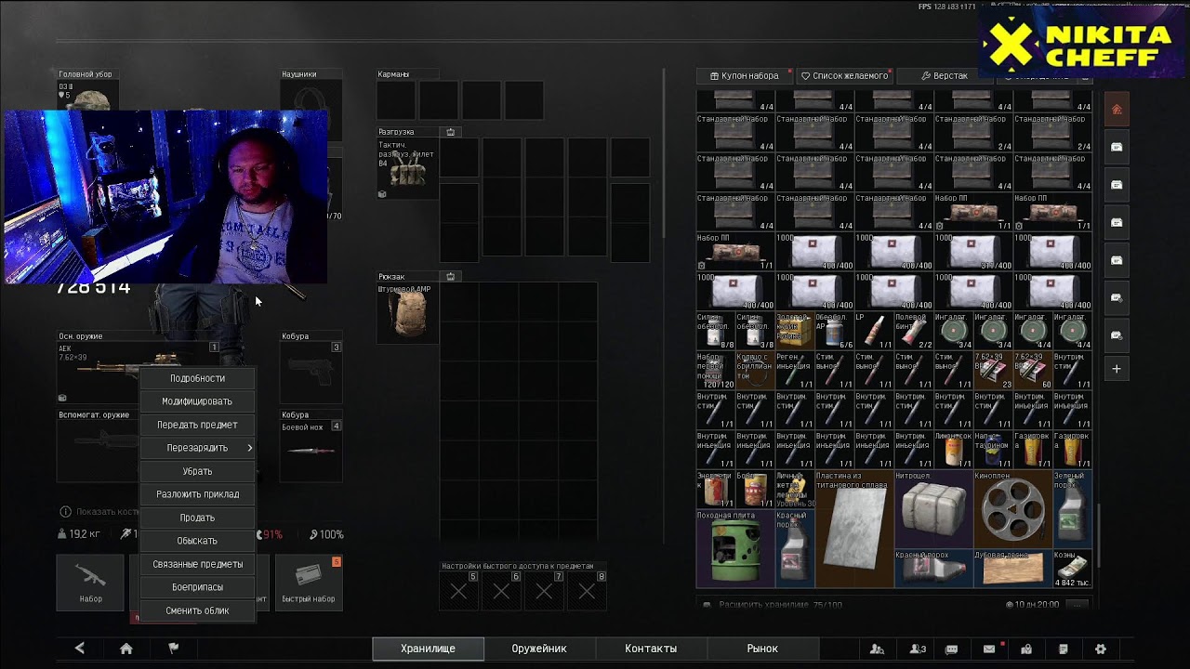
Task: Choose Разложить приклад menu option
Action: [x=197, y=494]
